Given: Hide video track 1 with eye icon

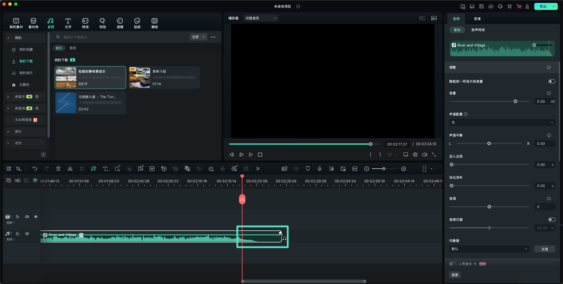Looking at the screenshot, I should pos(36,217).
